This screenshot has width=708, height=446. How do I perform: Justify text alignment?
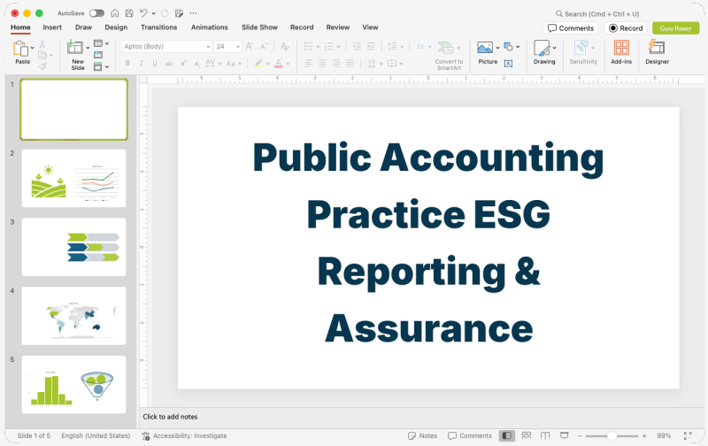(350, 64)
